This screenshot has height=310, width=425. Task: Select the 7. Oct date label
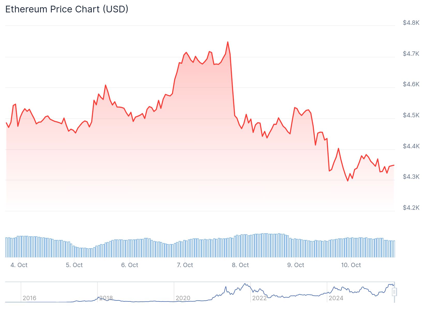185,265
